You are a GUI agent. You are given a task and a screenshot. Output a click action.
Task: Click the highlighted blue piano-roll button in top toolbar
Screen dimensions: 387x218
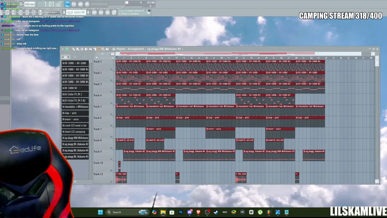[x=67, y=4]
